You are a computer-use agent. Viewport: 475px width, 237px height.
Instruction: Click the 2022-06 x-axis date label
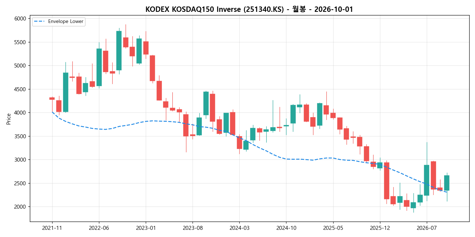[99, 227]
